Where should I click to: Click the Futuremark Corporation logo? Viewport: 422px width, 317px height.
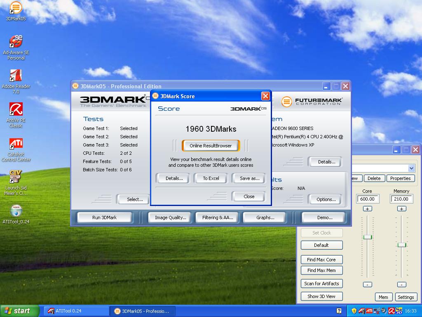point(312,102)
